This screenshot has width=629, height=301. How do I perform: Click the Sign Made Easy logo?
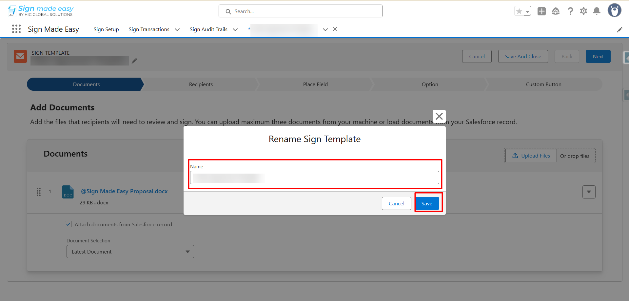(x=41, y=11)
